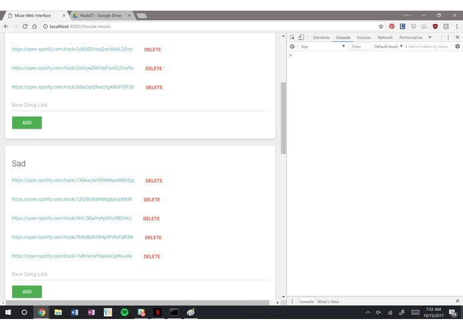The image size is (463, 329).
Task: Open Pinterest extension icon
Action: coord(392,26)
